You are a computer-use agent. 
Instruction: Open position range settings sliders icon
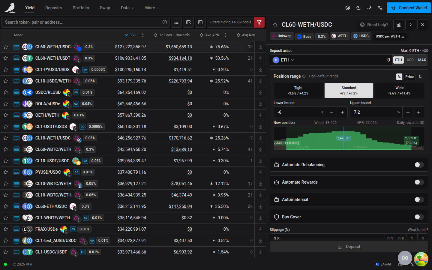[x=421, y=77]
